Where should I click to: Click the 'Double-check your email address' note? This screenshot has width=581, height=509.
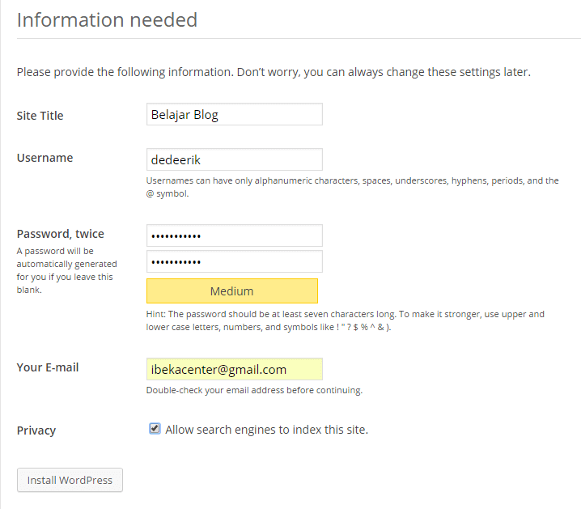tap(254, 390)
